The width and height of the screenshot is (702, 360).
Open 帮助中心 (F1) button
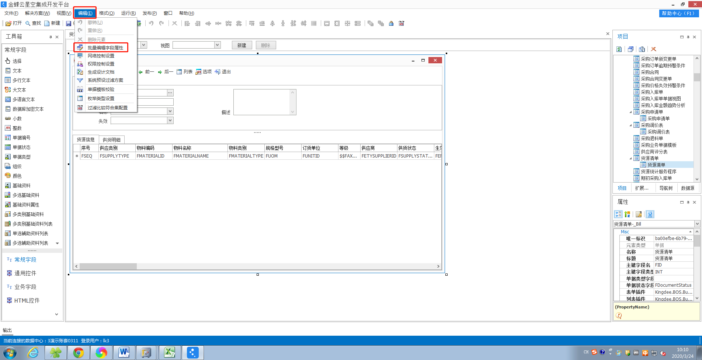pos(679,13)
